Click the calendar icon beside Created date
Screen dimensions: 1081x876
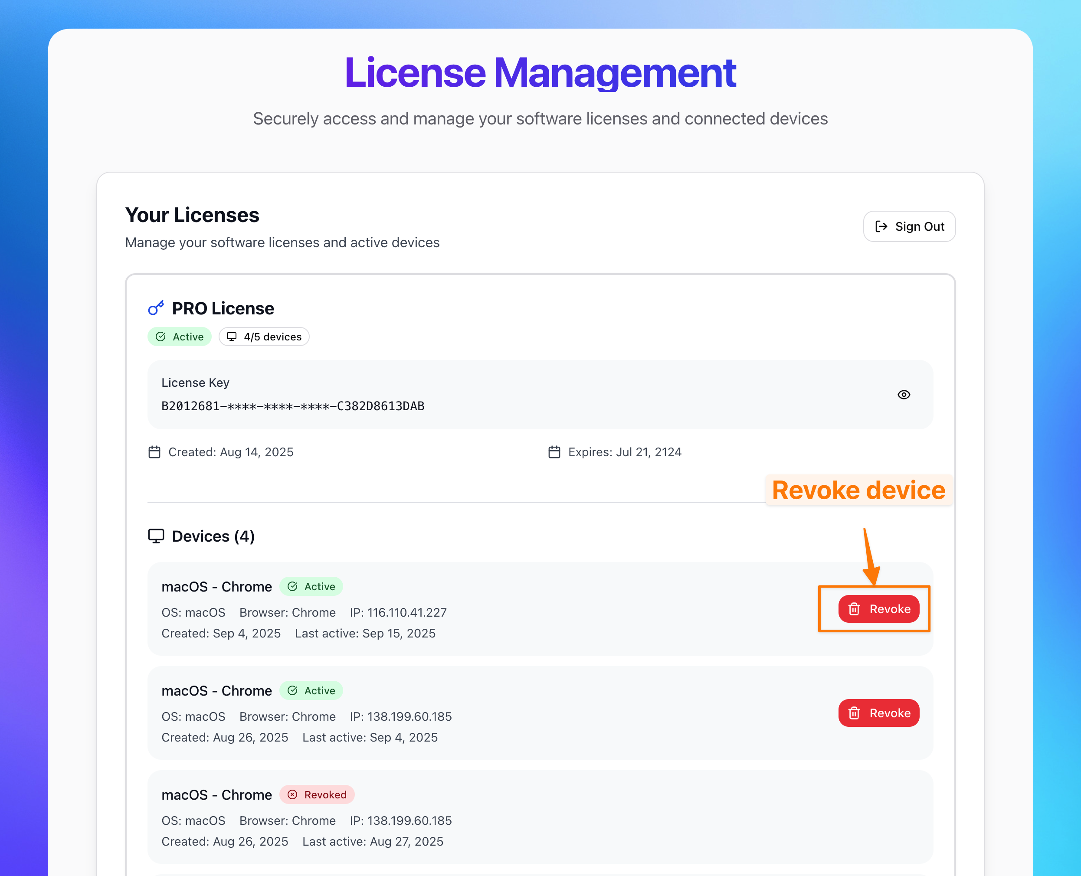coord(154,452)
